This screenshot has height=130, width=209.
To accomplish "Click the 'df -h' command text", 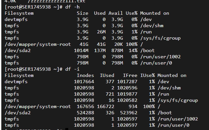I will coord(73,7).
